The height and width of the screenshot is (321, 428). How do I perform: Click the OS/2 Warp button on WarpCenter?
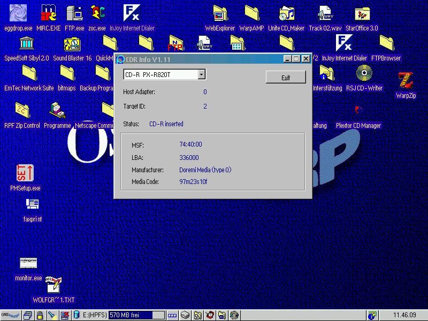tap(10, 315)
